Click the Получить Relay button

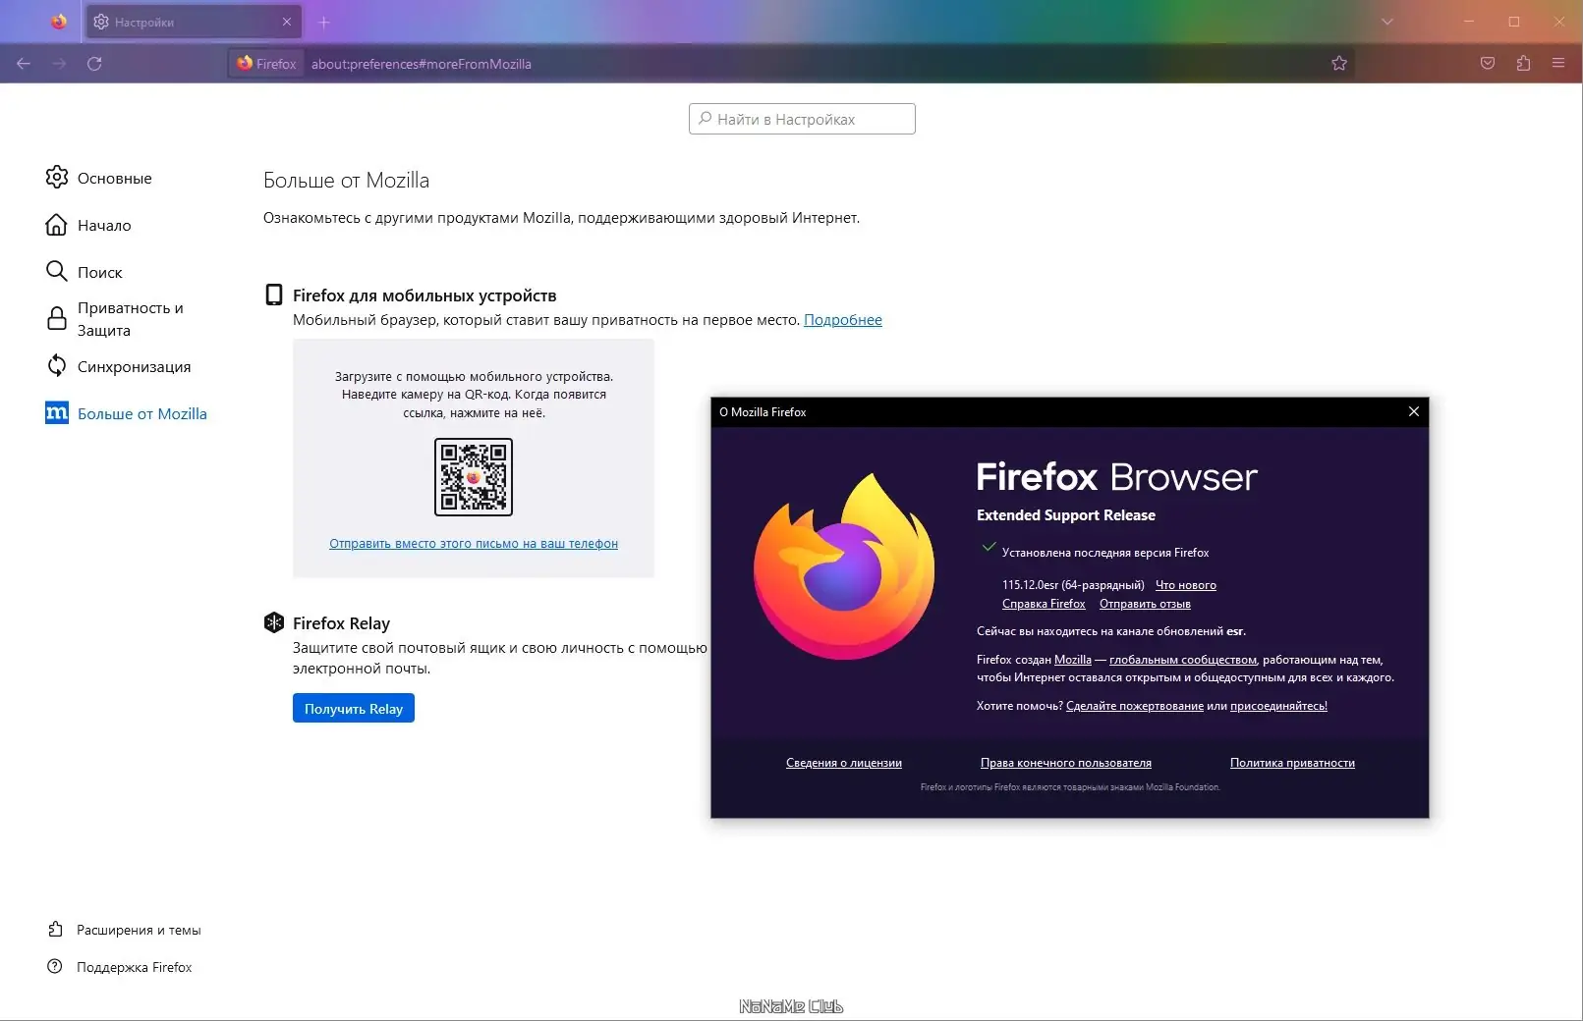click(x=354, y=708)
